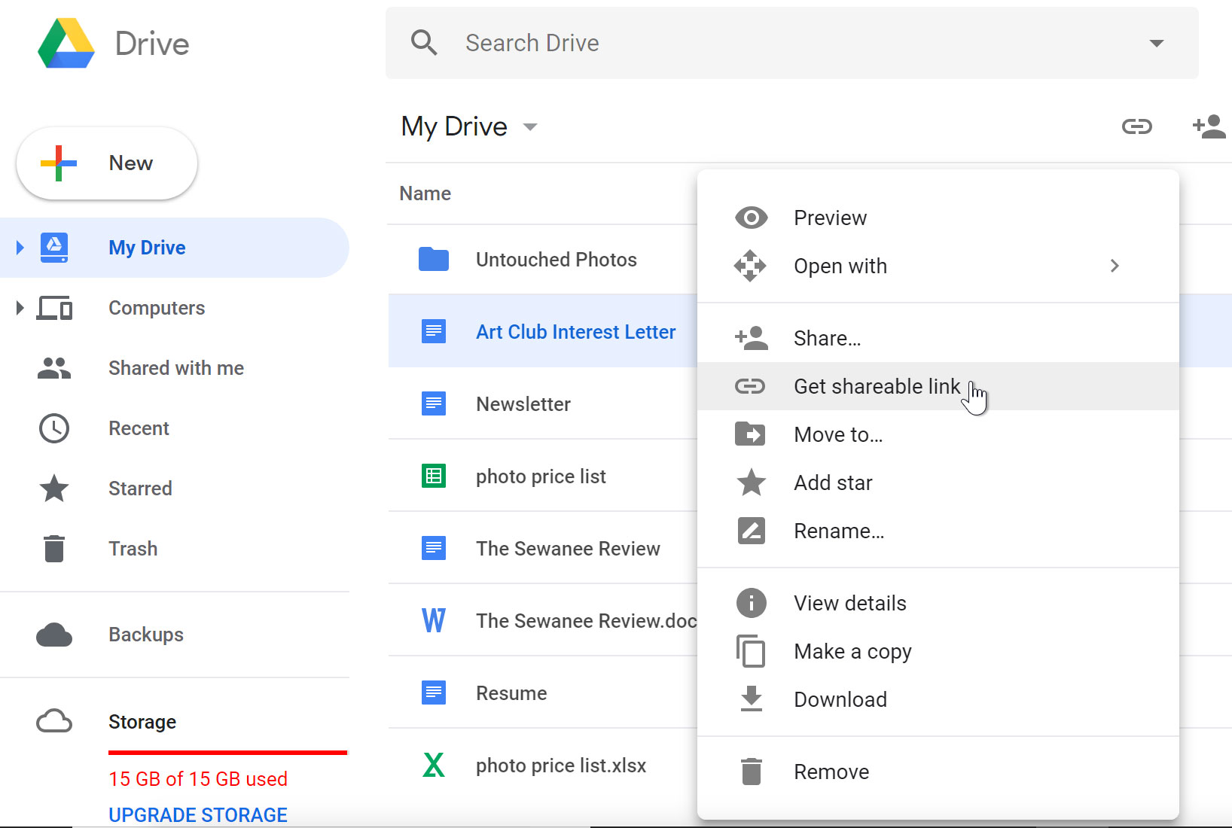Open the UPGRADE STORAGE link
Viewport: 1232px width, 828px height.
tap(197, 814)
